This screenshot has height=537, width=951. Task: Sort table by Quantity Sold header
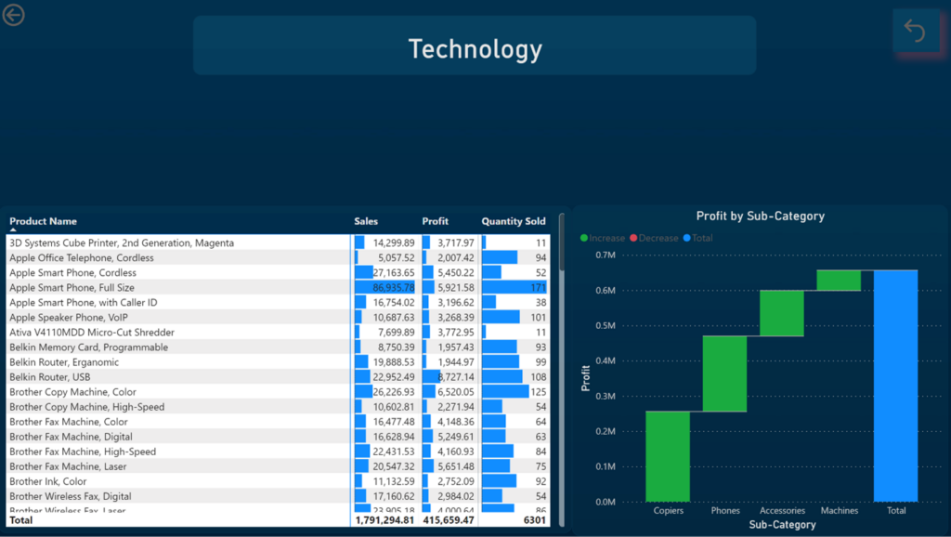click(513, 221)
